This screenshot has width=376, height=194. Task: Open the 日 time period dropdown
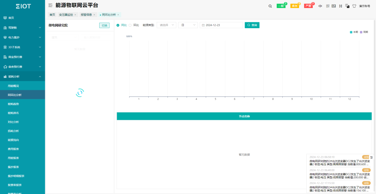[188, 25]
